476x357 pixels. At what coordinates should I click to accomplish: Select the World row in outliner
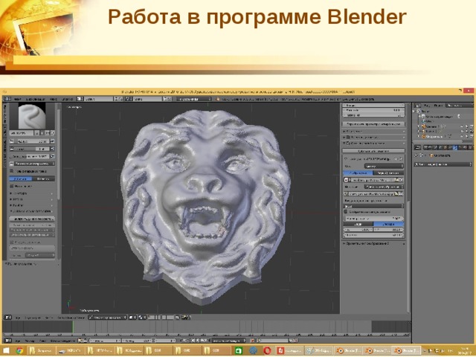[x=428, y=121]
